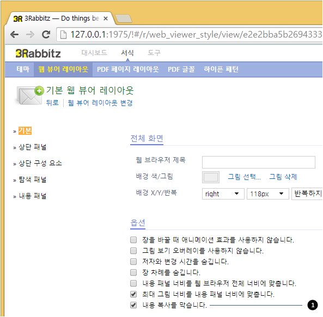Click the browser back arrow

(14, 35)
